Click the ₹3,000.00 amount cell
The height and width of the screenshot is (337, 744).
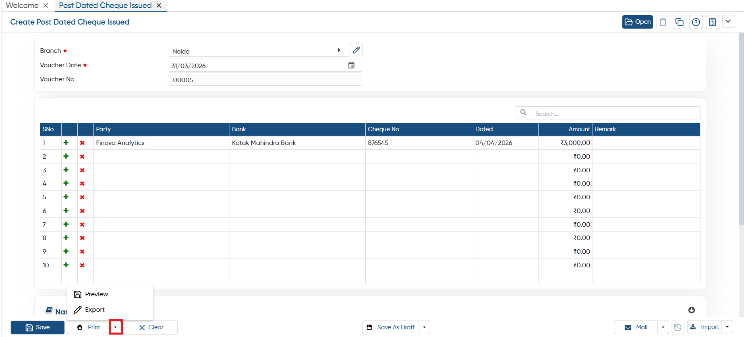click(566, 143)
